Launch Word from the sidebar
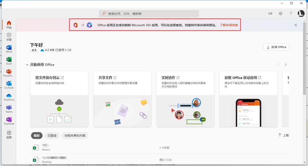Viewport: 308px width, 166px height. click(9, 49)
